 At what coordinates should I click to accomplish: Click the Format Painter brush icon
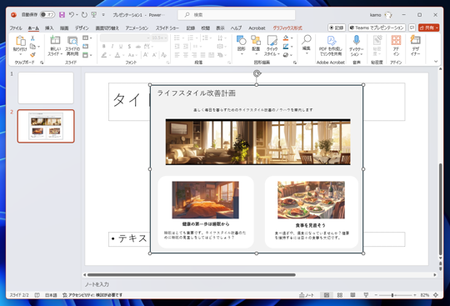pyautogui.click(x=32, y=54)
